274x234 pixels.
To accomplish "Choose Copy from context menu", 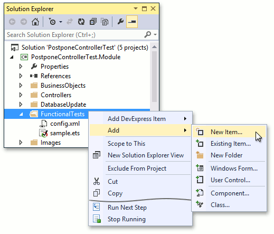I will (140, 193).
